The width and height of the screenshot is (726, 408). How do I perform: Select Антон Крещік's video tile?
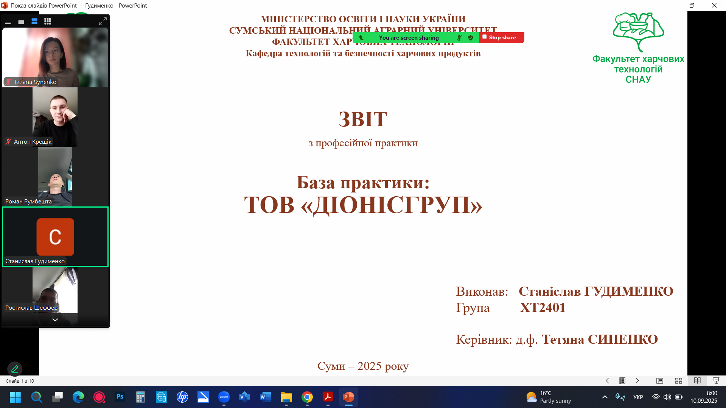coord(55,117)
